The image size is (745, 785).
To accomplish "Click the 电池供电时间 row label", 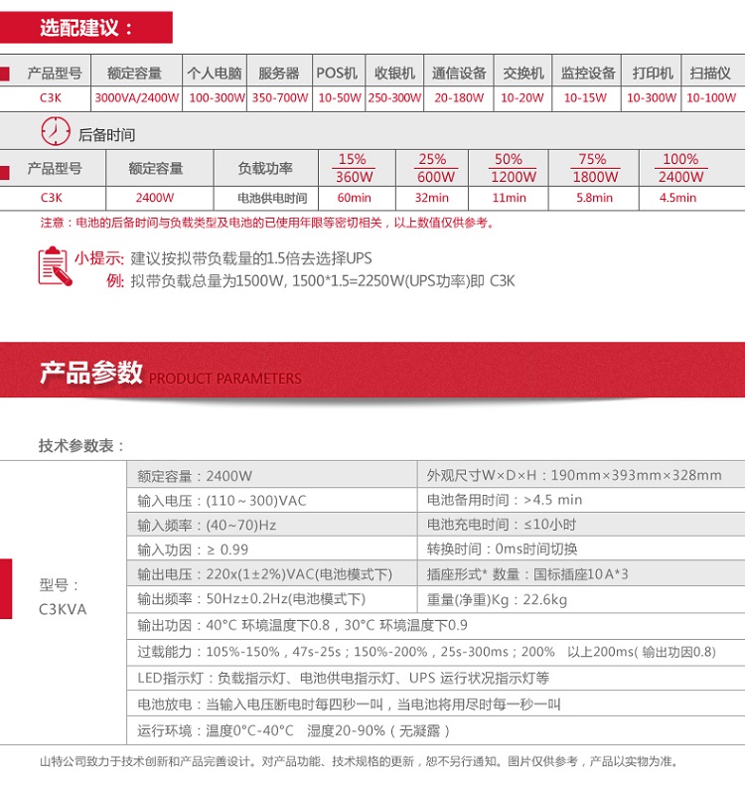I will [272, 199].
